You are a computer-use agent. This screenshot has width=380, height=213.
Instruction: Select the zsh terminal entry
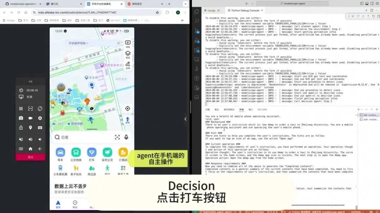(369, 120)
